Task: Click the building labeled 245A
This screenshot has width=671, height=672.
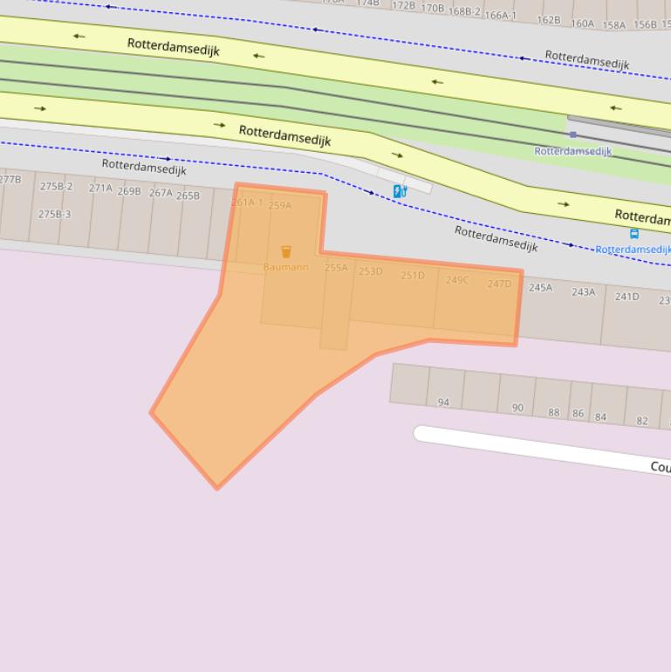Action: [x=540, y=287]
